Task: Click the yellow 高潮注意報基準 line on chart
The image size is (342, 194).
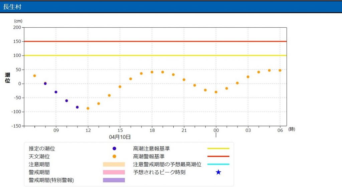Action: coord(155,55)
